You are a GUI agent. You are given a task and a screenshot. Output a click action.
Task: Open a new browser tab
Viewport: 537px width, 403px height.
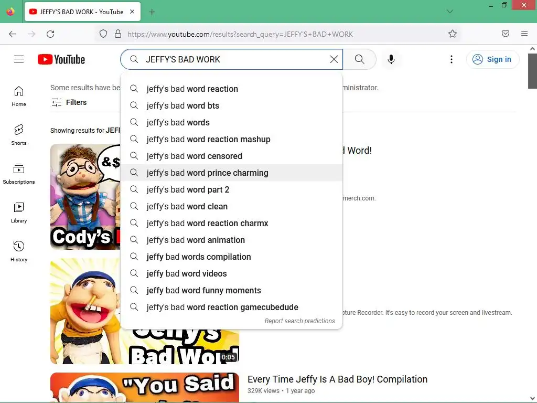tap(152, 12)
